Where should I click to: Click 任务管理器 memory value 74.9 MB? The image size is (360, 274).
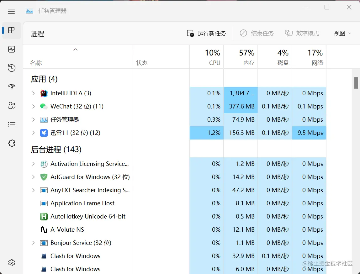click(241, 119)
